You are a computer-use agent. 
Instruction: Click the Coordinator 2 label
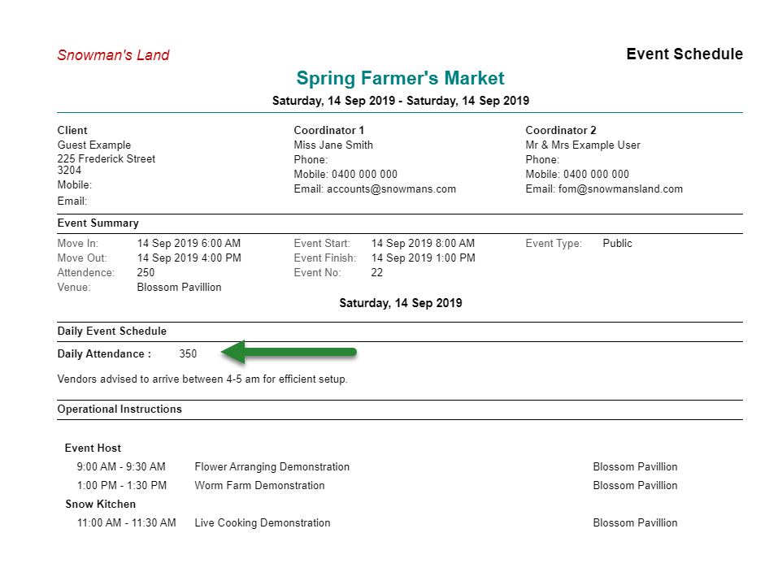[561, 130]
